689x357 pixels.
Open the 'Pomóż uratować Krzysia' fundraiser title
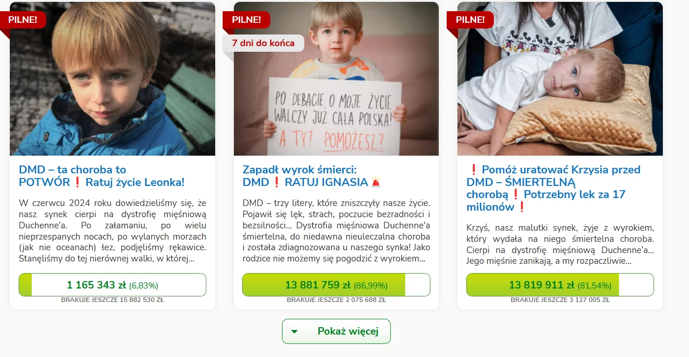[x=553, y=188]
